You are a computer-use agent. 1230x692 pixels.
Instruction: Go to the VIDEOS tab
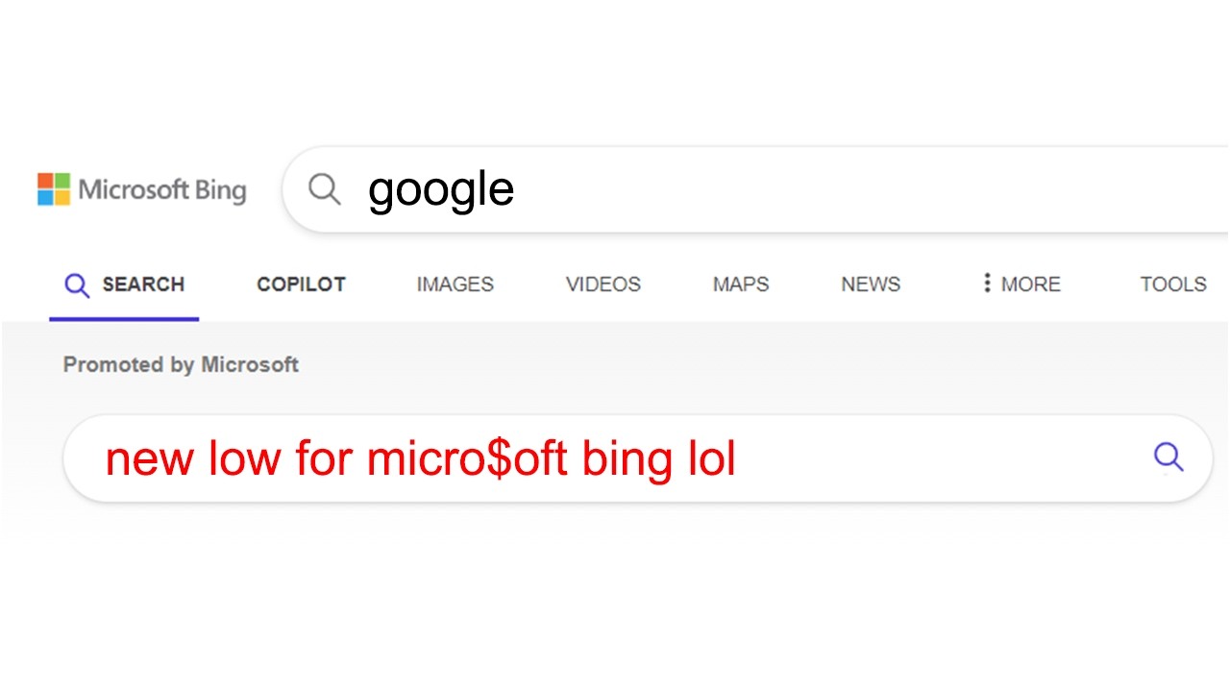click(603, 284)
